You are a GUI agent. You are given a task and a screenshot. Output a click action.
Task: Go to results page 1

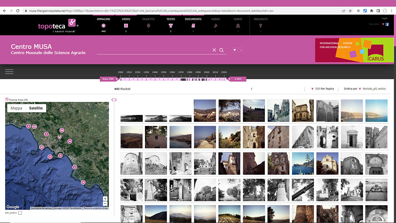[x=251, y=89]
